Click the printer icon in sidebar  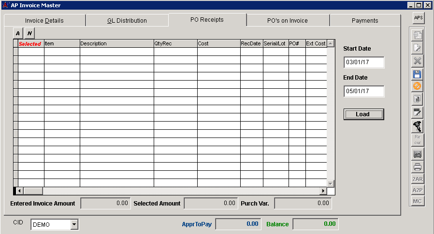pyautogui.click(x=418, y=167)
